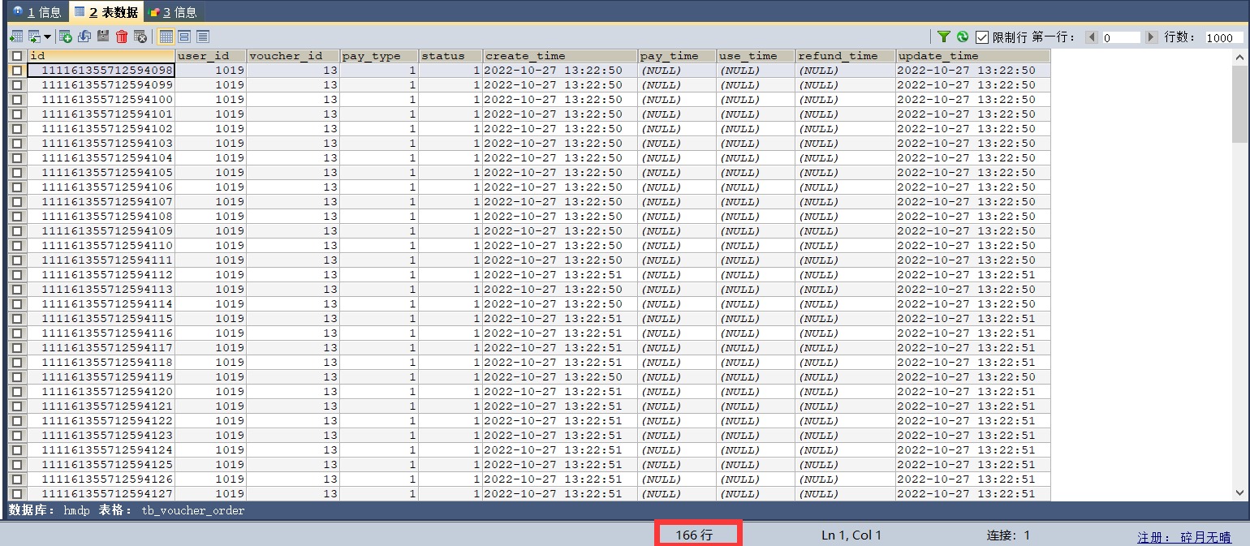Switch to form view mode
Viewport: 1250px width, 546px height.
point(184,37)
